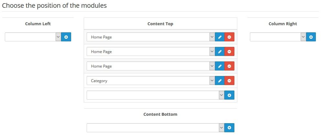Open the empty Content Top dropdown
The height and width of the screenshot is (140, 322).
tap(156, 95)
